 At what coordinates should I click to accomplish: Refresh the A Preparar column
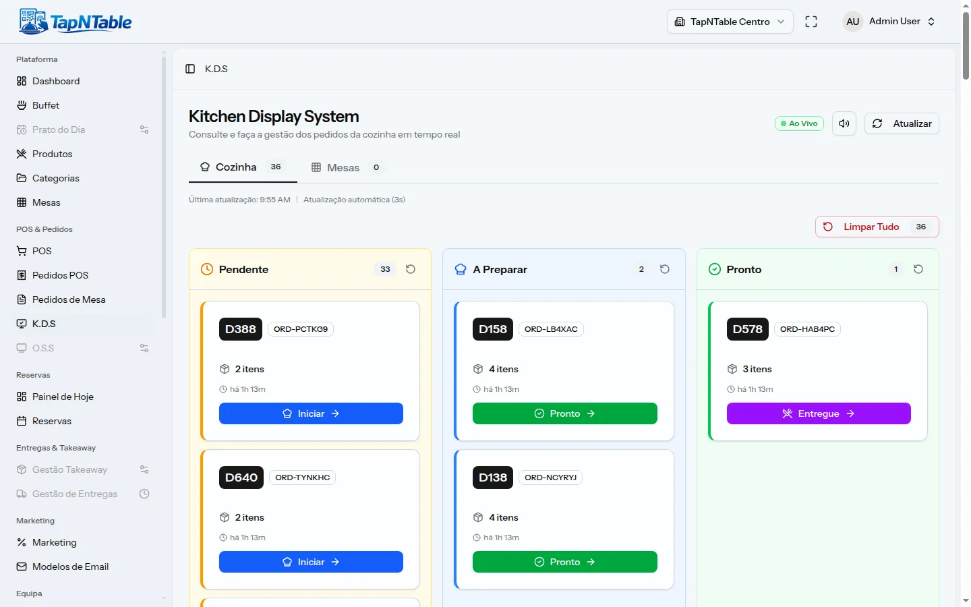(665, 269)
